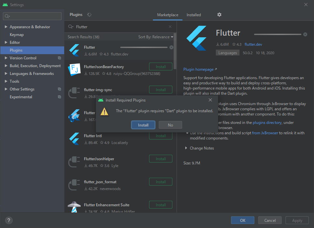Install Flutter Intl plugin
The height and width of the screenshot is (228, 314).
tap(161, 136)
